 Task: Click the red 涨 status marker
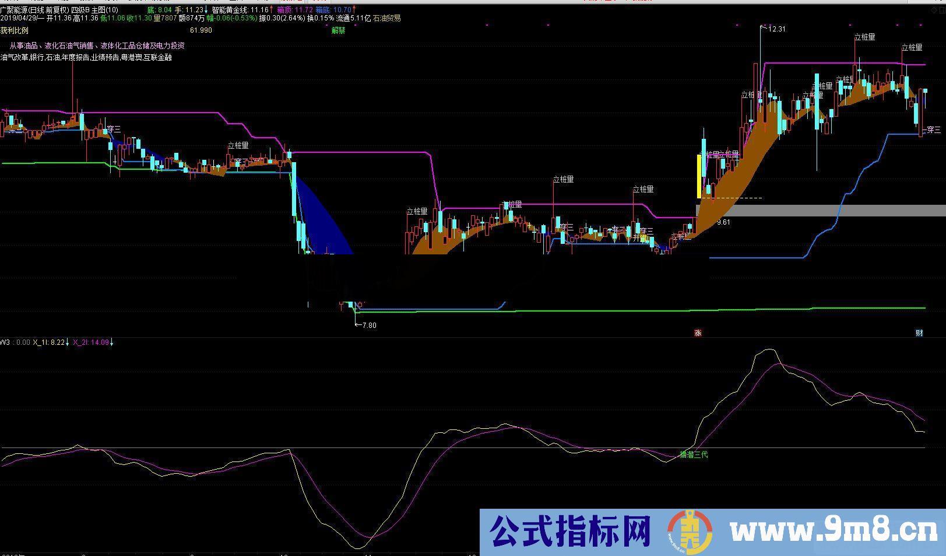tap(698, 331)
